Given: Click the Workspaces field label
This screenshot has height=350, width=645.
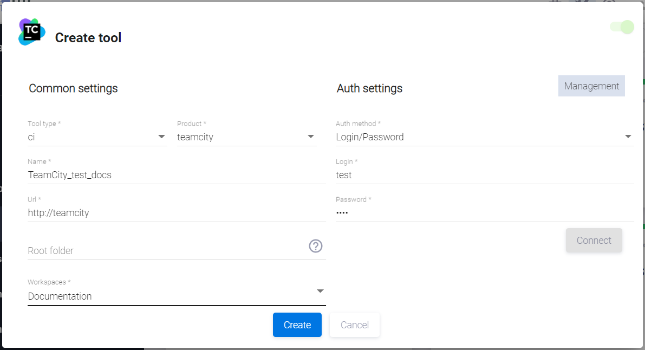Looking at the screenshot, I should [x=49, y=282].
